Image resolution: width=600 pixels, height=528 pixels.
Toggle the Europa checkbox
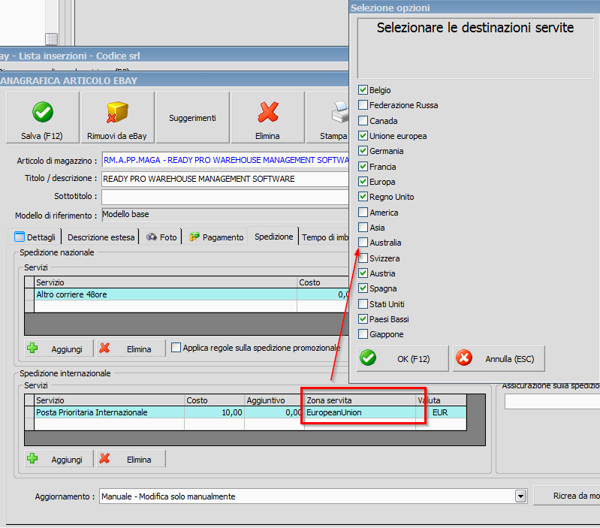pyautogui.click(x=363, y=181)
